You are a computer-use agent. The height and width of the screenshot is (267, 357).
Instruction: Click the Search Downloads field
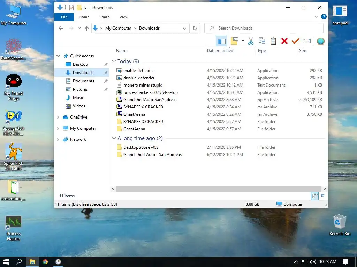264,28
